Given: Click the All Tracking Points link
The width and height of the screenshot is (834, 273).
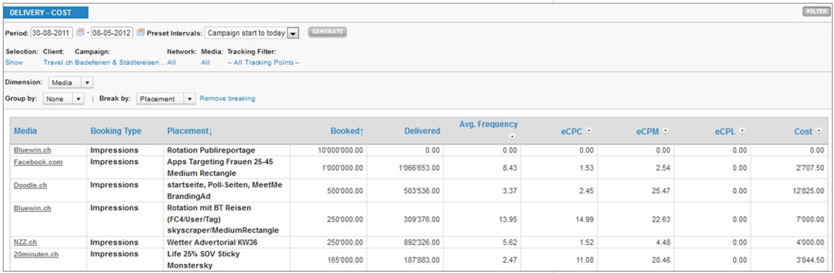Looking at the screenshot, I should tap(263, 62).
